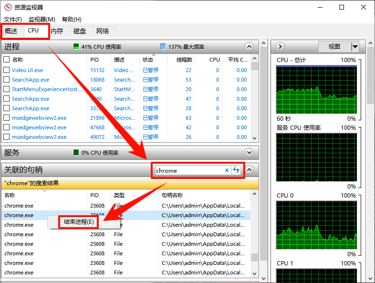Select msedgewebview2.exe with PID 21896
The image size is (375, 283).
coord(39,118)
